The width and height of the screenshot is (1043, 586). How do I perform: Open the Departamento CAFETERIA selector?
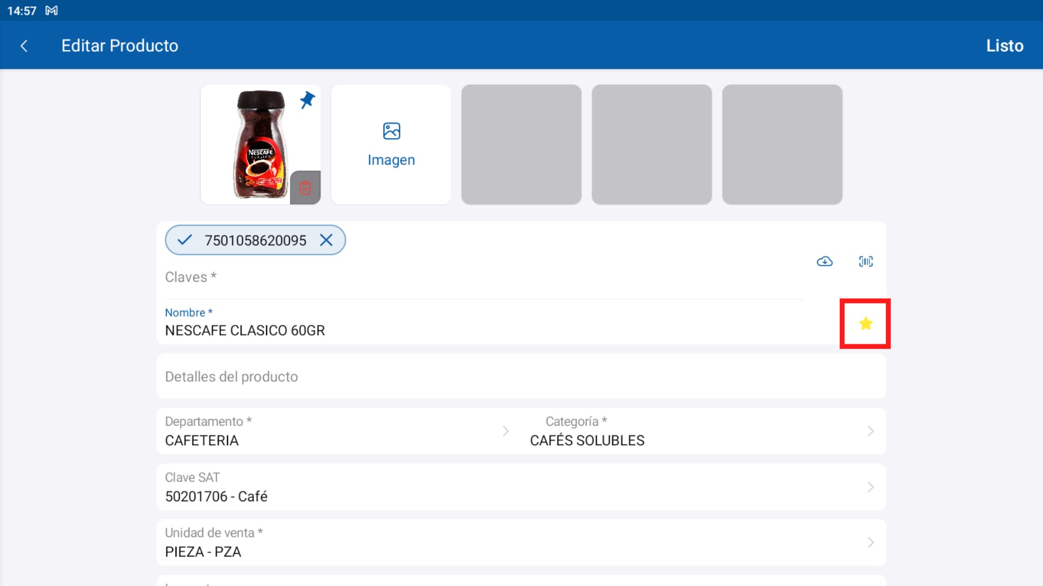tap(506, 431)
